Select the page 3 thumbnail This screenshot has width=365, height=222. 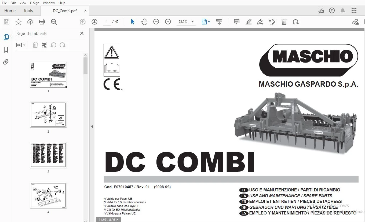[x=48, y=155]
